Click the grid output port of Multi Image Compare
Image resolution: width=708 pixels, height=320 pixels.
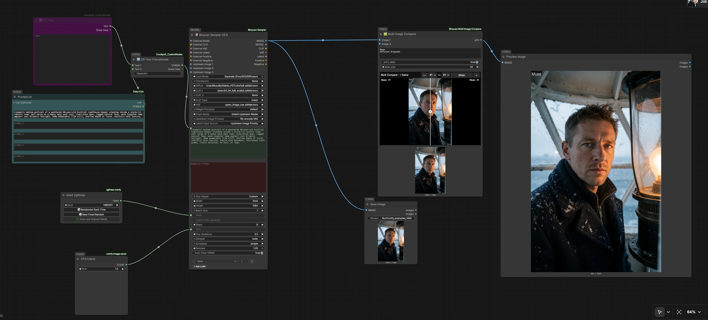coord(481,40)
